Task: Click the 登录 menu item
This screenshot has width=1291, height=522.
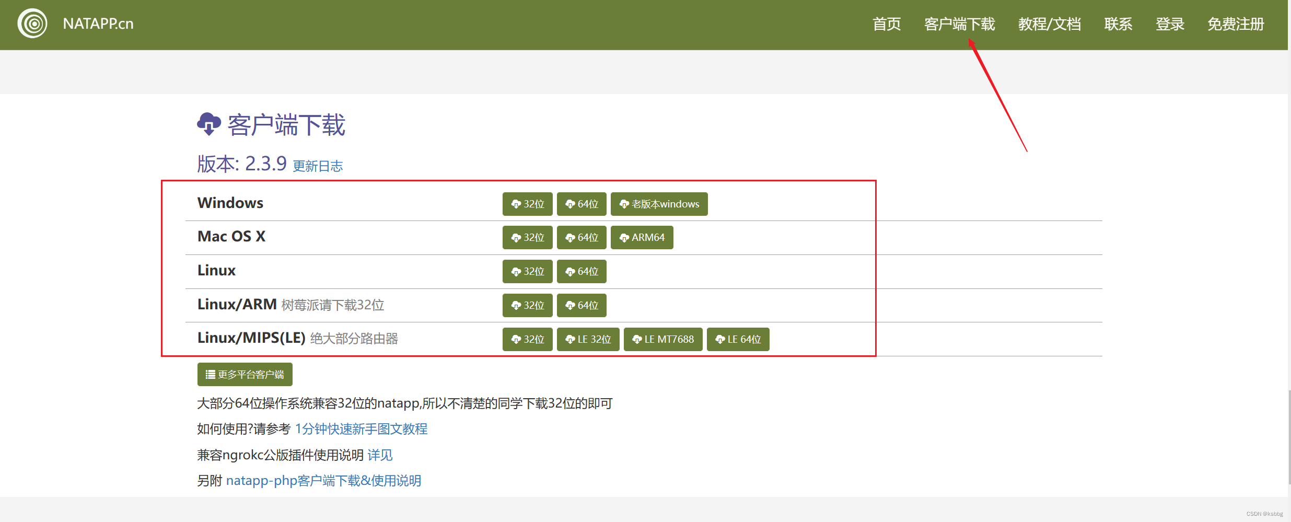Action: pos(1170,24)
